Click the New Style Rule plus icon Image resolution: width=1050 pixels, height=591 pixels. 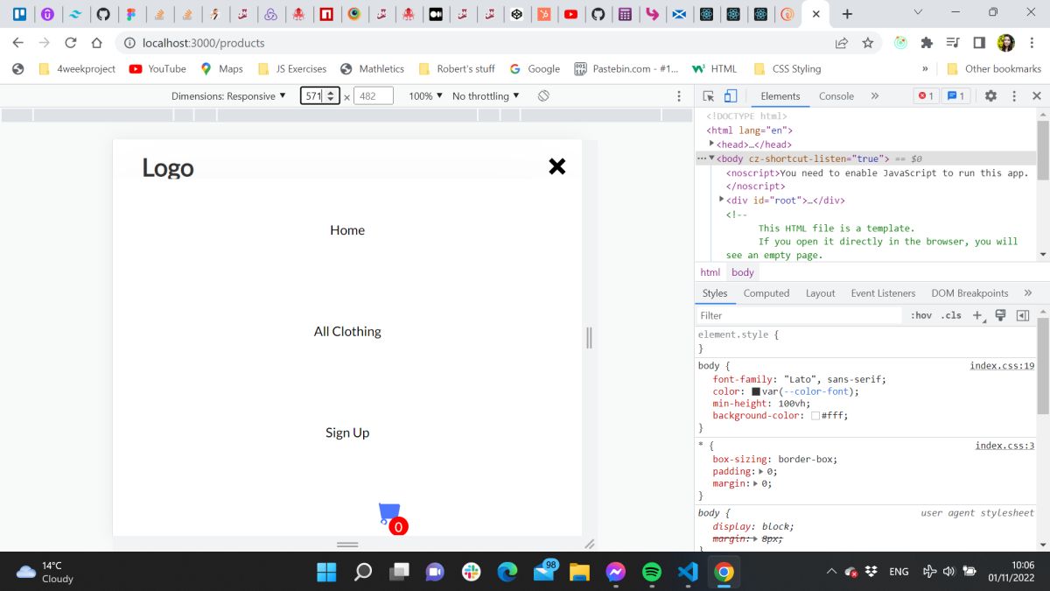977,315
